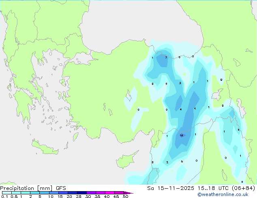Click the 'Sa 15-11-2025 15..18 UTC (06+84)' timestamp
Screen dimensions: 257x198
[201, 188]
